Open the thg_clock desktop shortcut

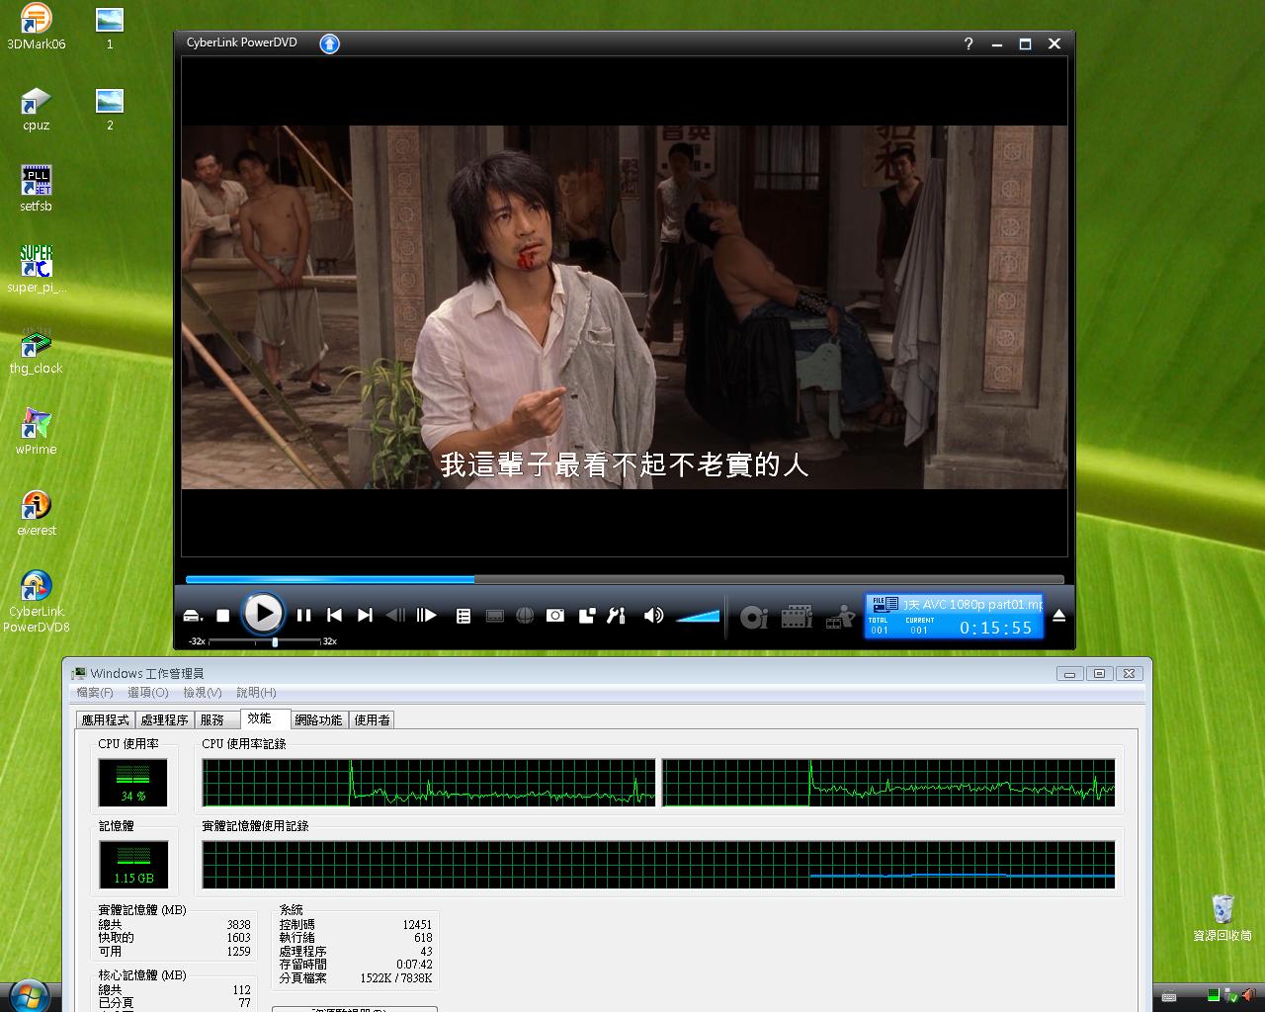click(x=36, y=352)
